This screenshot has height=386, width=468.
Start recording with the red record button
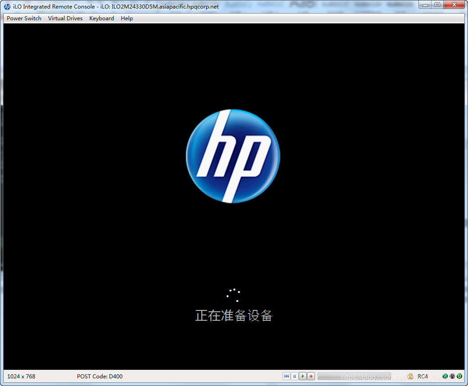click(x=310, y=376)
